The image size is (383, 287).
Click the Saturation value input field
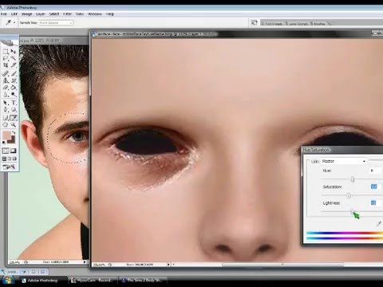pyautogui.click(x=376, y=187)
